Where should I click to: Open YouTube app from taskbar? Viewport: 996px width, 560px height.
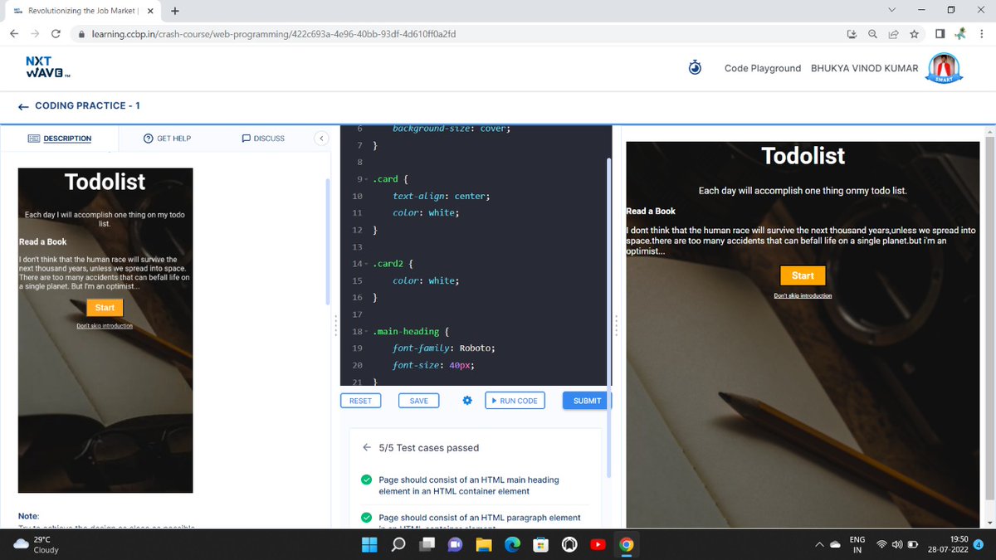(x=598, y=544)
